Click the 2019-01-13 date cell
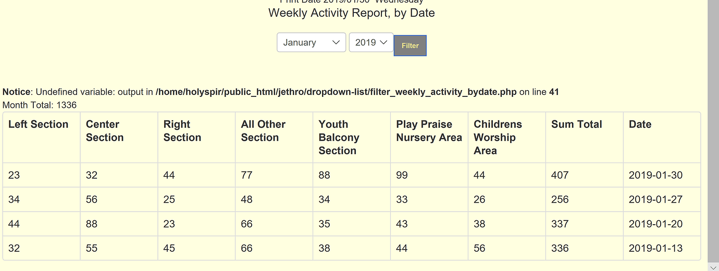Screen dimensions: 719x271 click(655, 249)
